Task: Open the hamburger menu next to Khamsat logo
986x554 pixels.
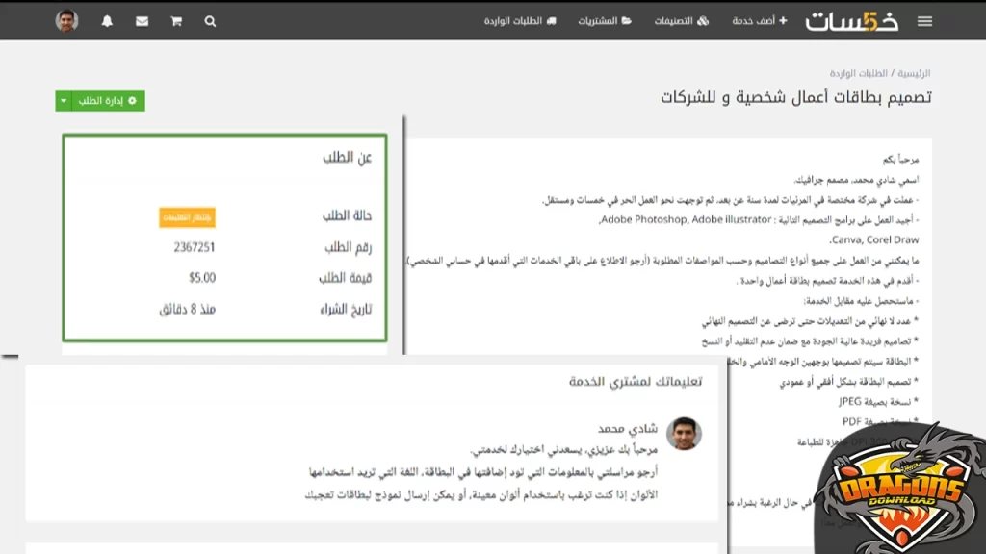Action: [924, 20]
